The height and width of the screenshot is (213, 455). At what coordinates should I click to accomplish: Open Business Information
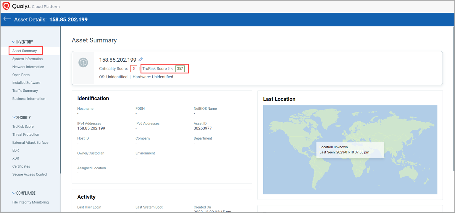29,99
